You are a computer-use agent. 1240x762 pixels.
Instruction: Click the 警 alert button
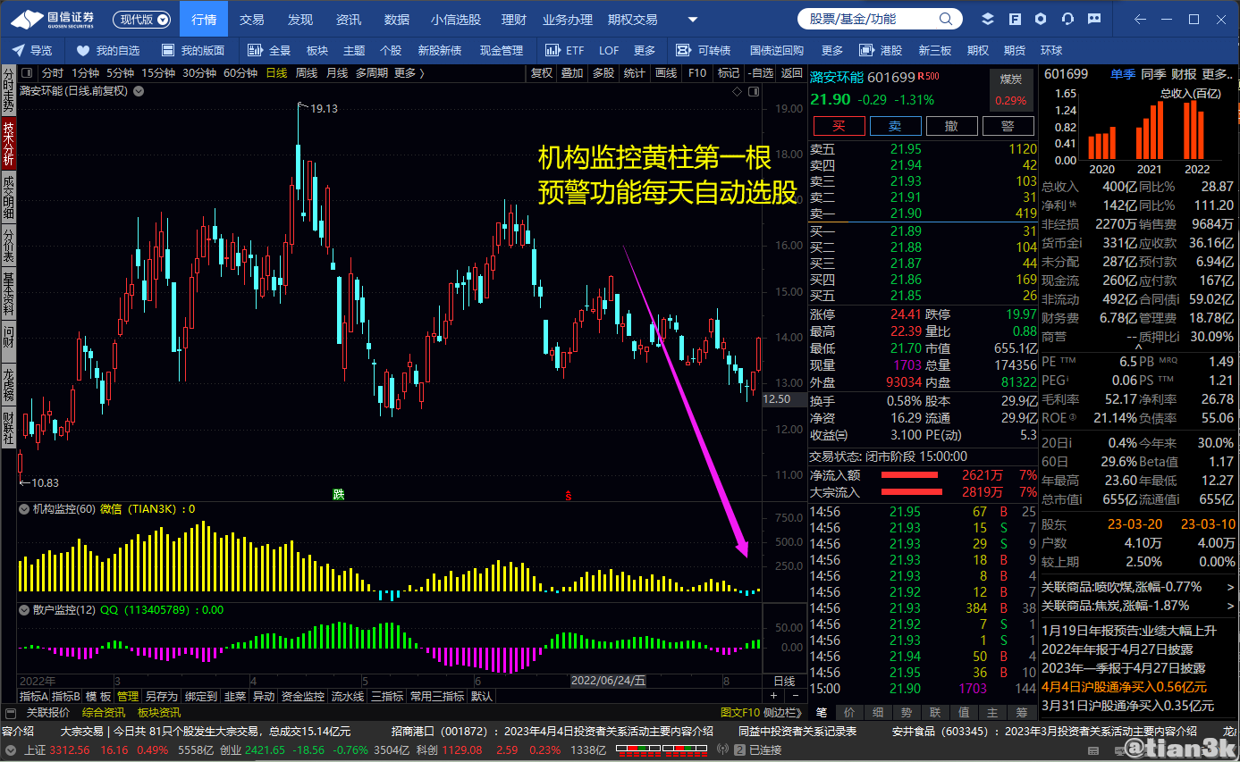pyautogui.click(x=1008, y=126)
